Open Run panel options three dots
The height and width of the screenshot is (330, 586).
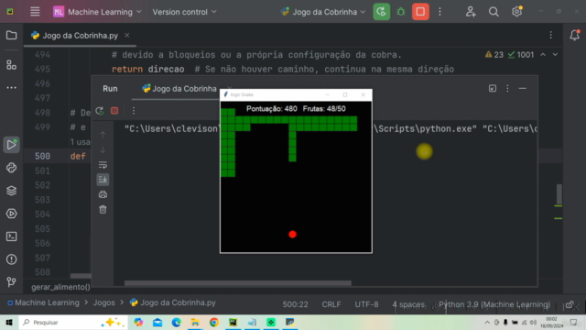pyautogui.click(x=507, y=88)
